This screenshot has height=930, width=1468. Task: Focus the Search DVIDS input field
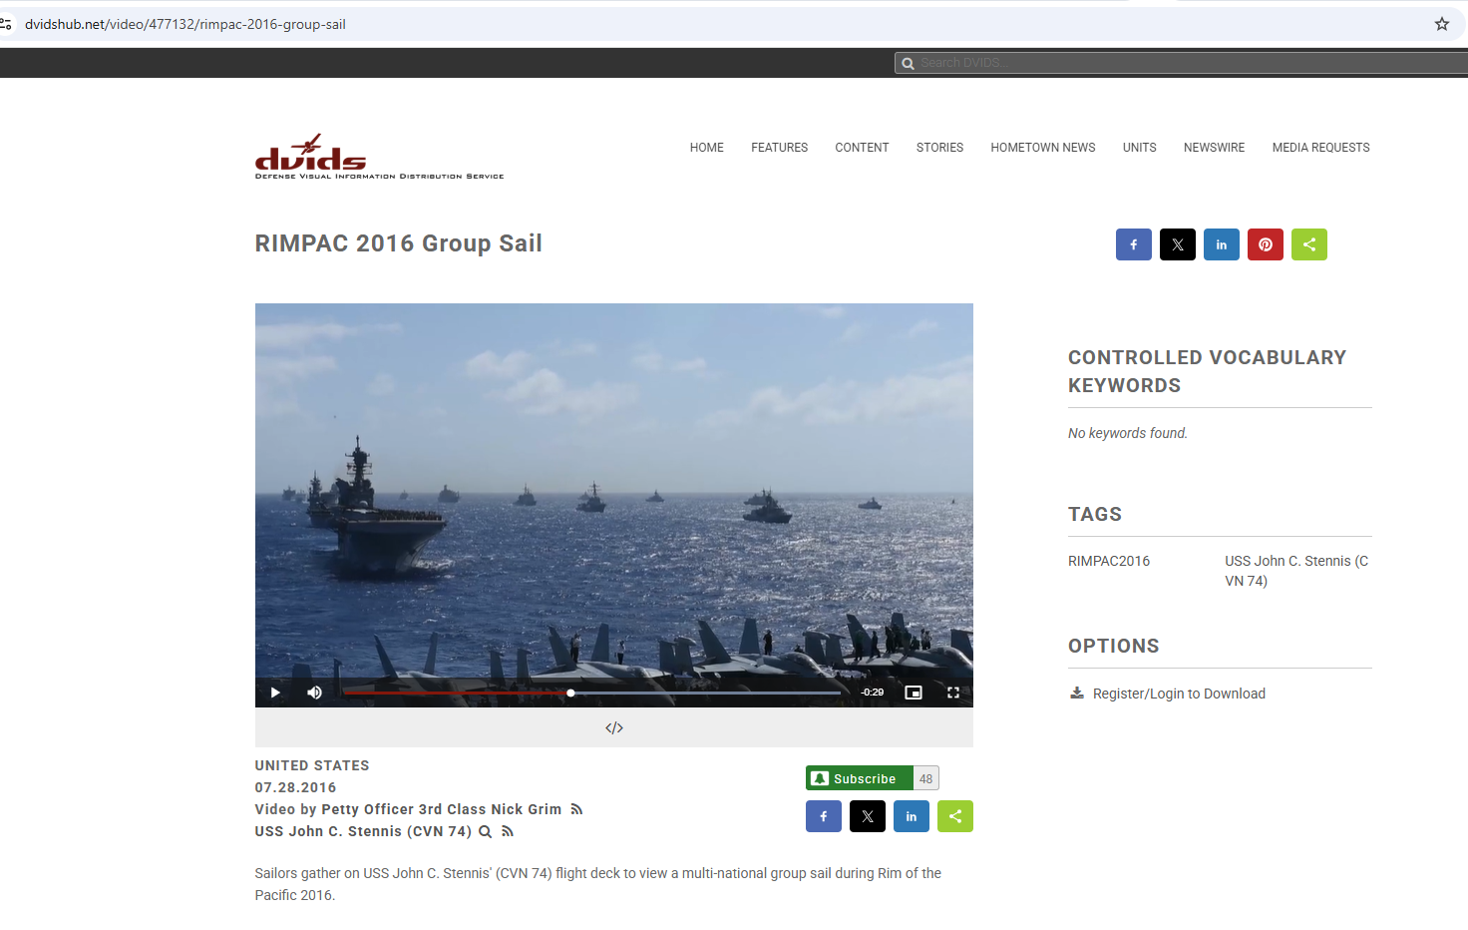point(1187,63)
